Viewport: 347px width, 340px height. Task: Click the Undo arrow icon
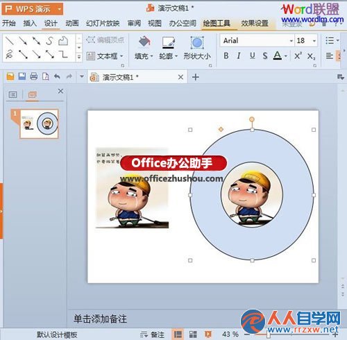[x=57, y=76]
